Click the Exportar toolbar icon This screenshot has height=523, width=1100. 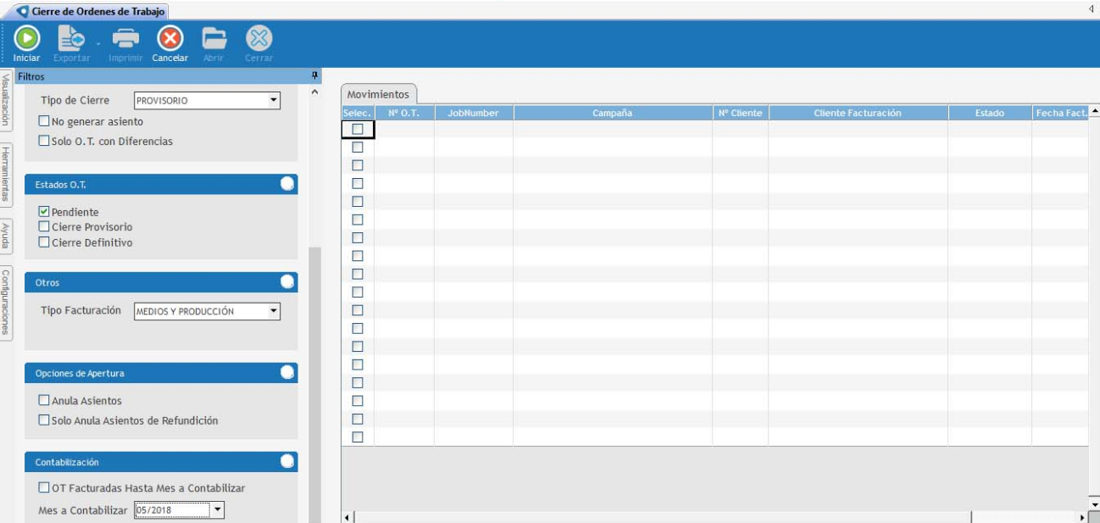click(x=71, y=39)
